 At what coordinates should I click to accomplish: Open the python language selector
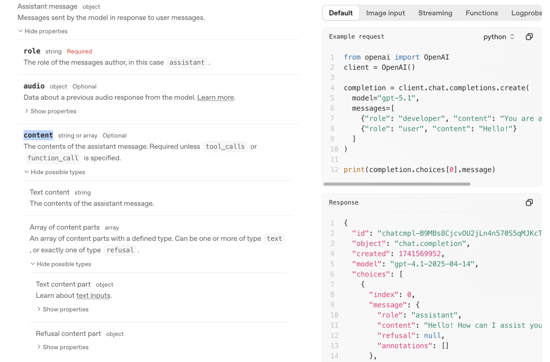point(499,37)
